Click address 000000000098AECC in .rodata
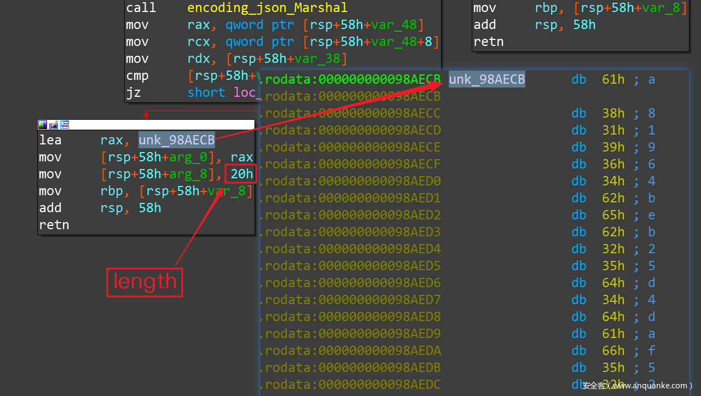 [380, 113]
